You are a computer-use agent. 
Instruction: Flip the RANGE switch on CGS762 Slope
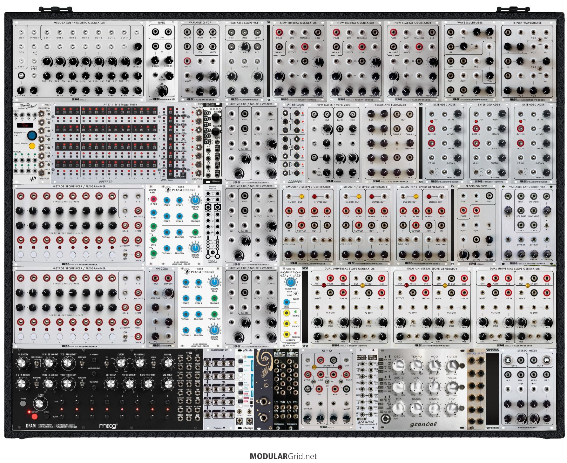[x=295, y=294]
